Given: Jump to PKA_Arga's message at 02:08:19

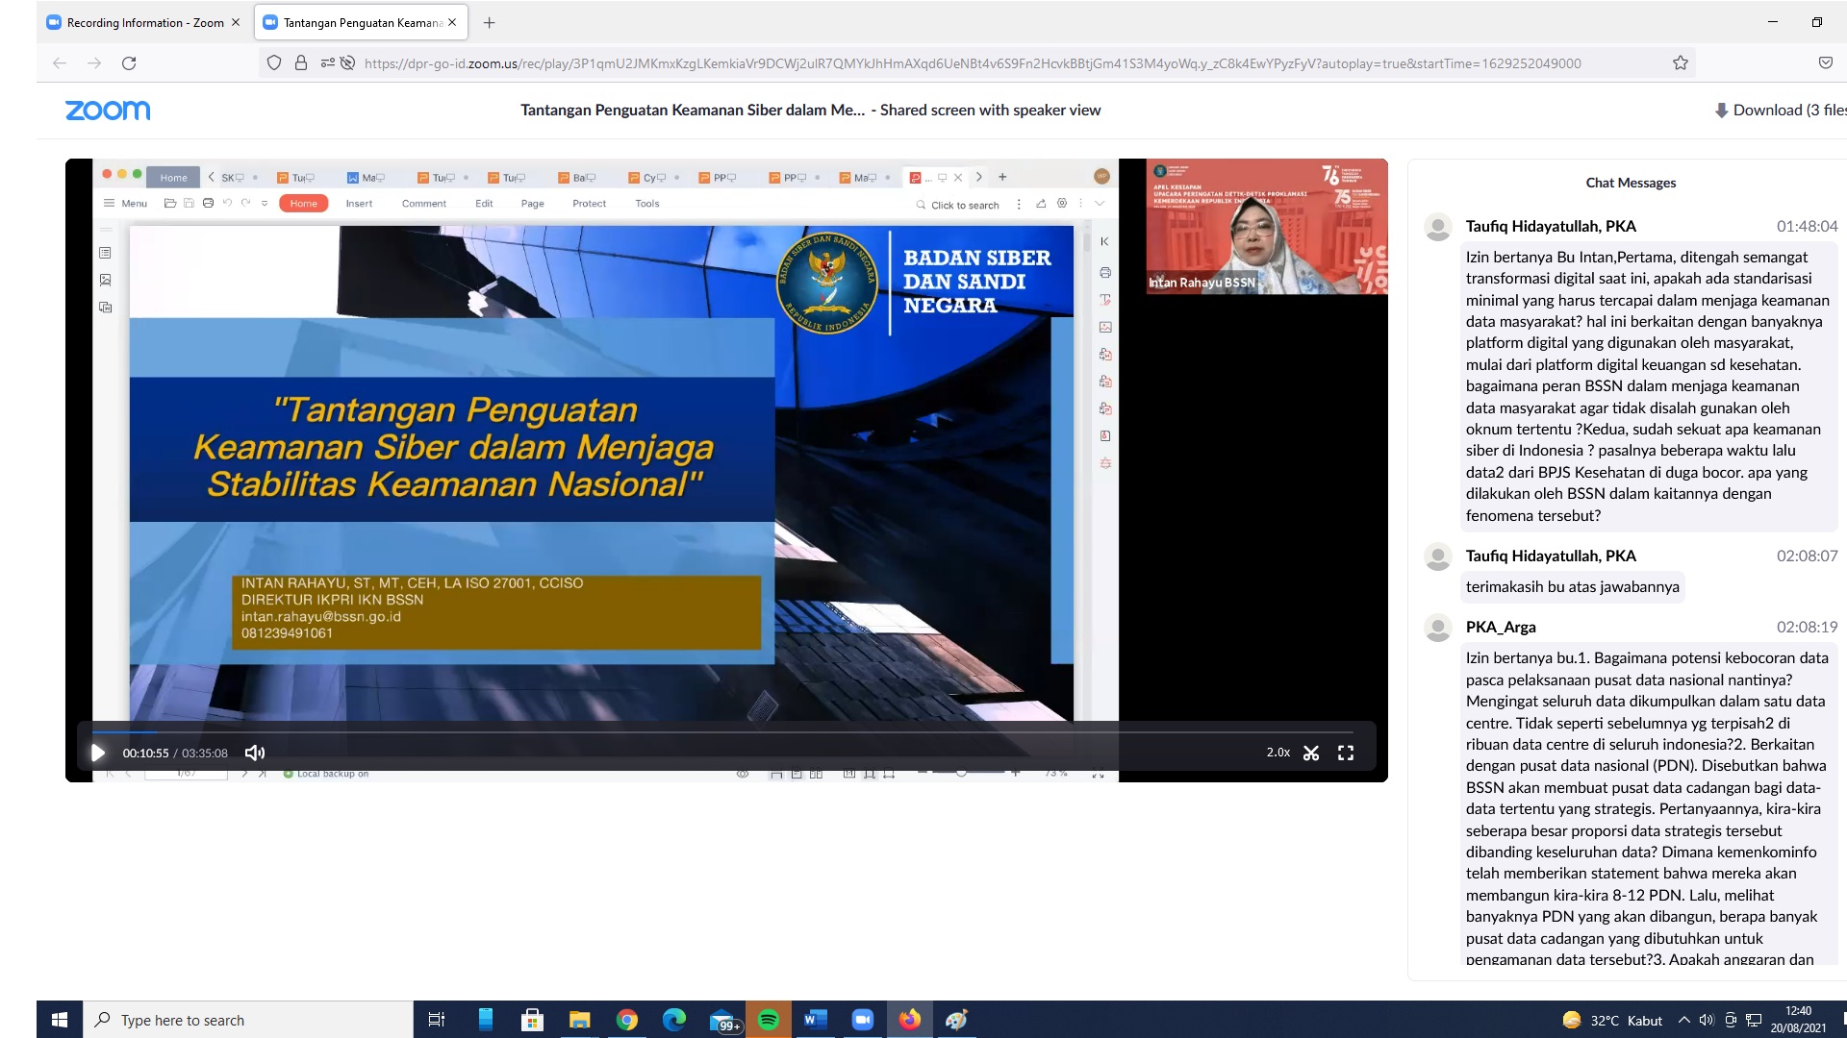Looking at the screenshot, I should click(x=1807, y=628).
